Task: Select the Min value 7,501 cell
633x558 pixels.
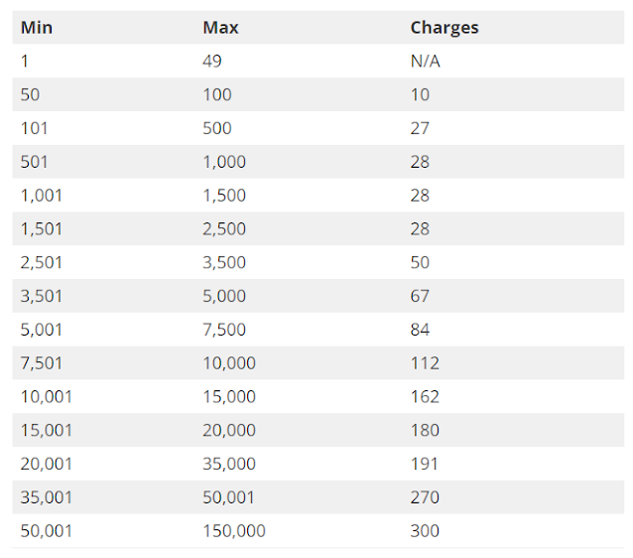Action: click(x=42, y=362)
